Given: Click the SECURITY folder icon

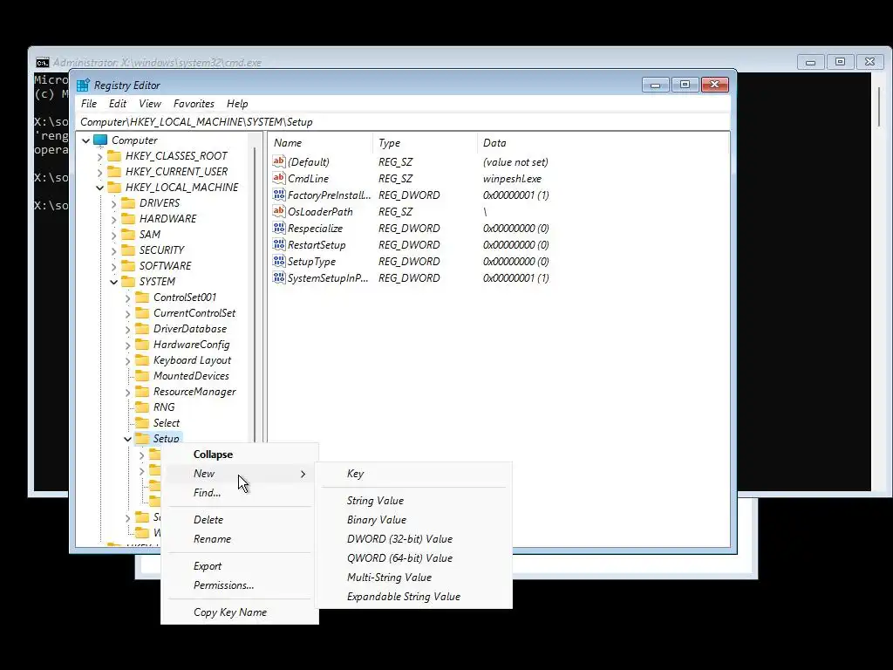Looking at the screenshot, I should 129,250.
